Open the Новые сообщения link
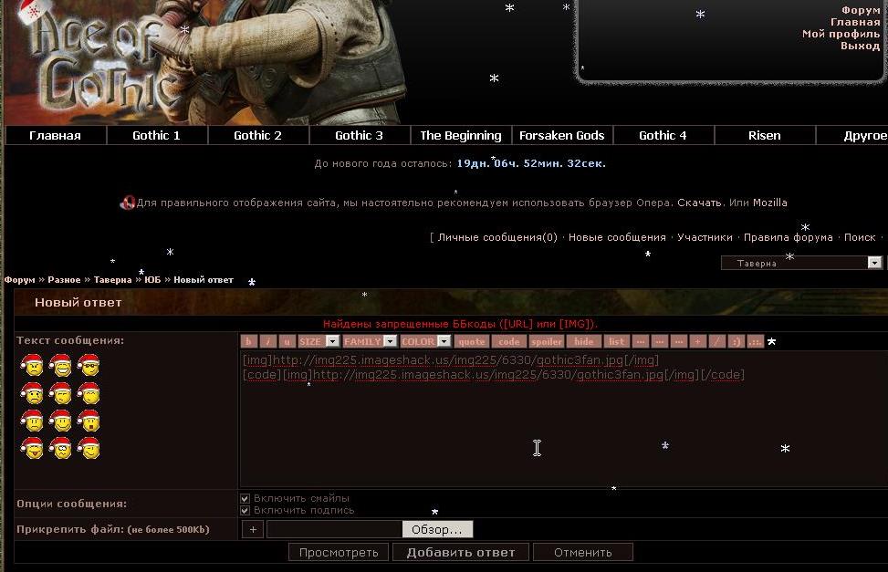The width and height of the screenshot is (888, 572). point(617,237)
